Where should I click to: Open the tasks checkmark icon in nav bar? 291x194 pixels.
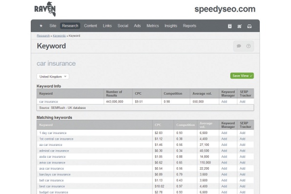coord(240,26)
